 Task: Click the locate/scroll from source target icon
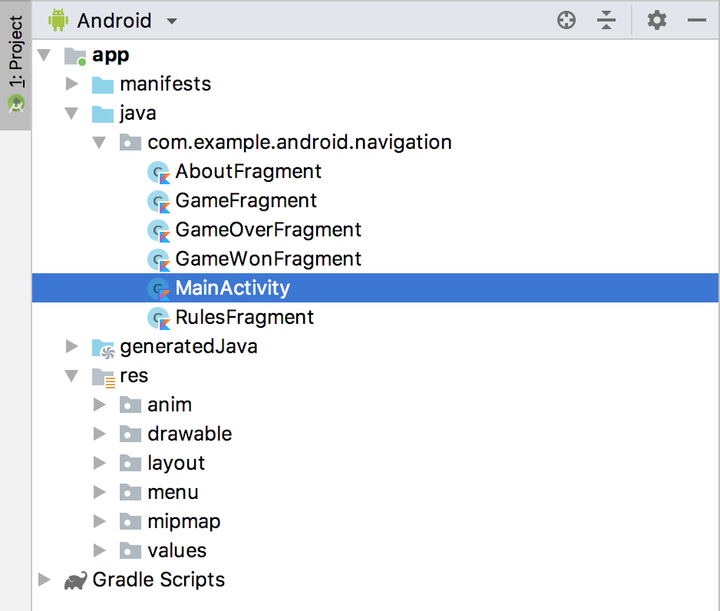566,21
